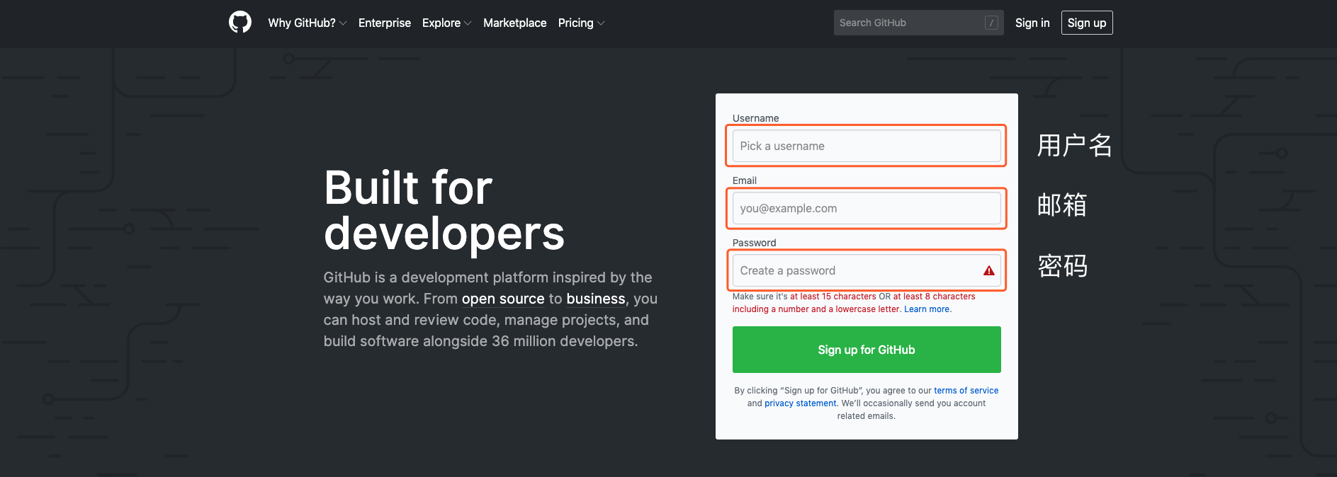Click the Sign up button in header
The width and height of the screenshot is (1337, 477).
pyautogui.click(x=1087, y=23)
